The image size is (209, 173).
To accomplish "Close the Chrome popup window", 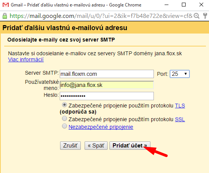I will click(x=201, y=5).
